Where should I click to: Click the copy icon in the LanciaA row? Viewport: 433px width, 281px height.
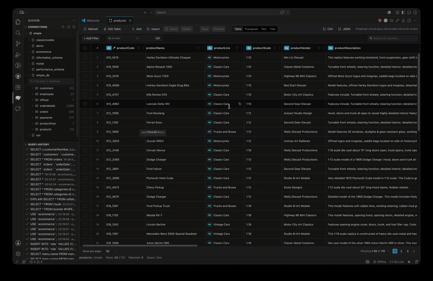click(240, 104)
